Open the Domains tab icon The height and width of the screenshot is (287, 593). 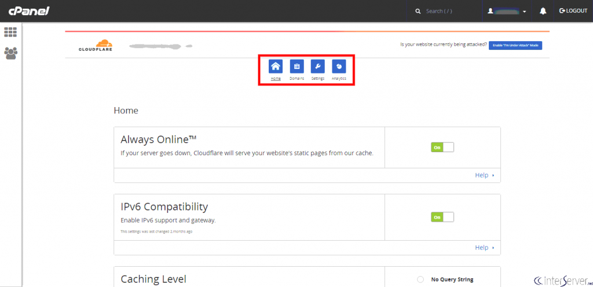(x=297, y=67)
